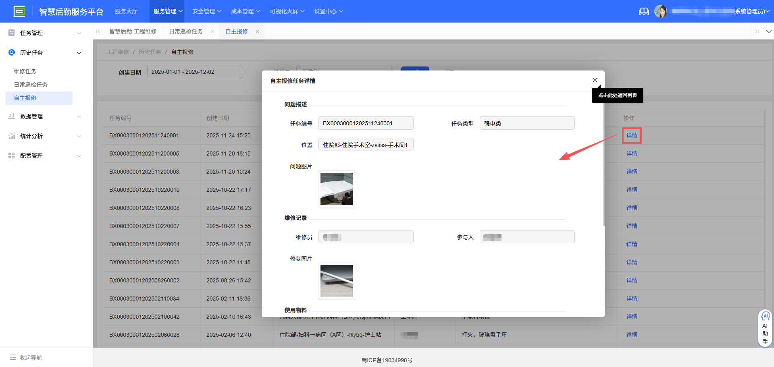Open the AI助手 floating assistant icon
This screenshot has height=367, width=774.
pos(765,316)
